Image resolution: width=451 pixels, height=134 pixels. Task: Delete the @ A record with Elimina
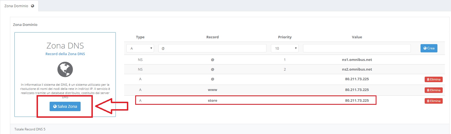click(x=434, y=79)
